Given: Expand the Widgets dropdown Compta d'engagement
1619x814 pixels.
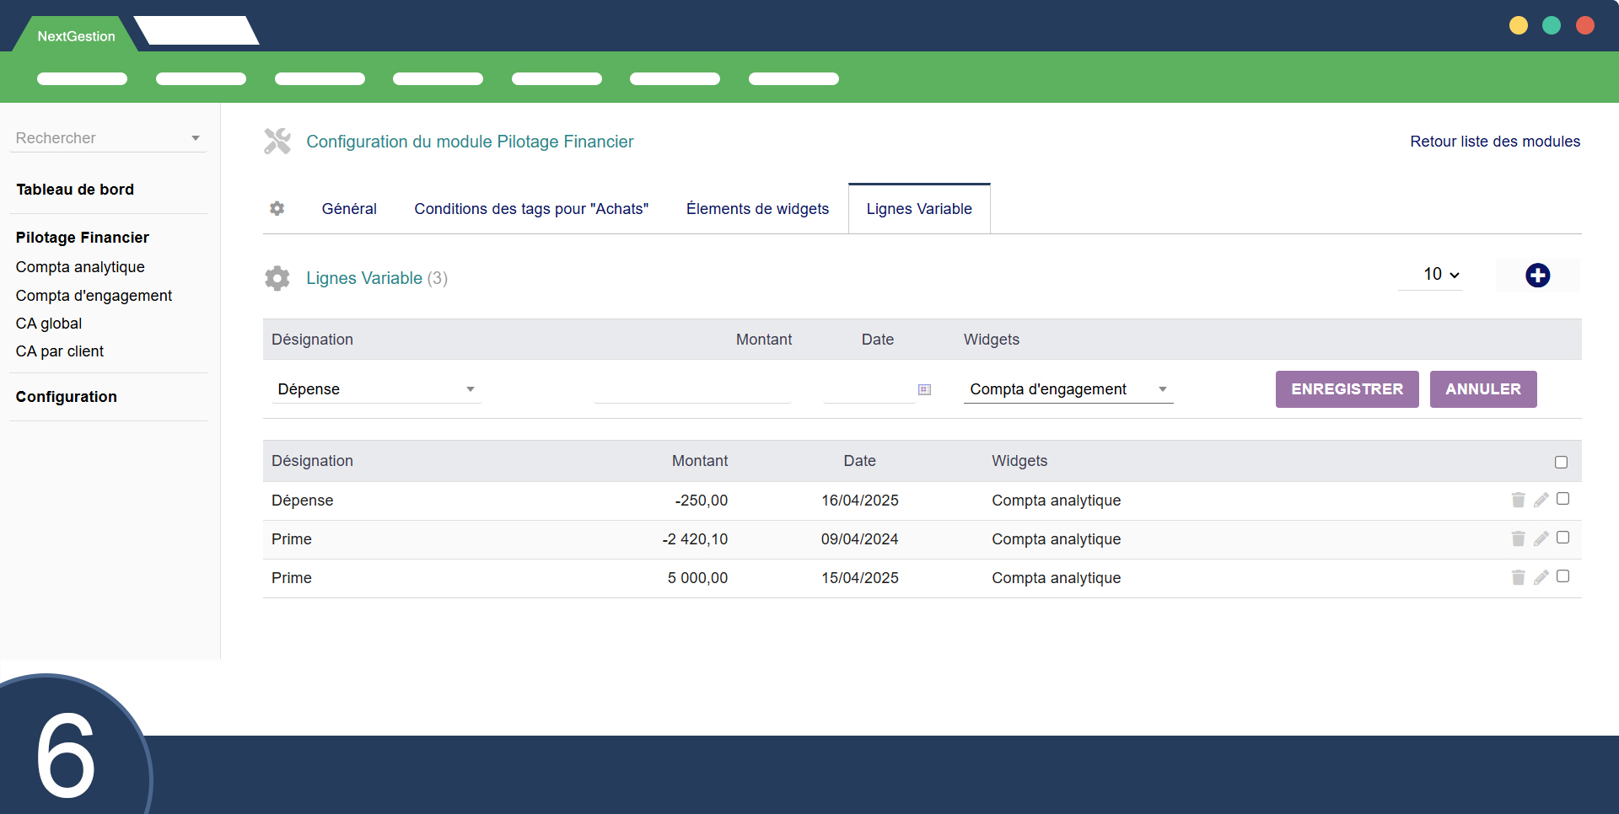Looking at the screenshot, I should [1068, 389].
